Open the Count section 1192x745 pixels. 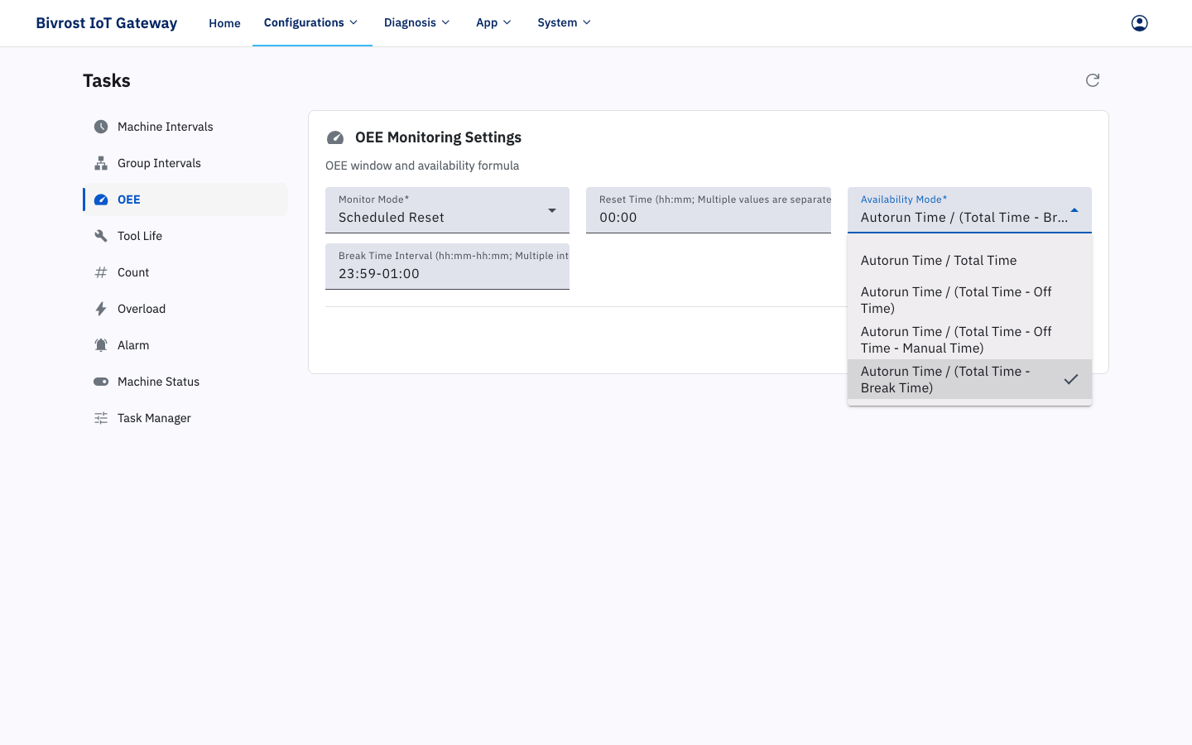point(185,272)
